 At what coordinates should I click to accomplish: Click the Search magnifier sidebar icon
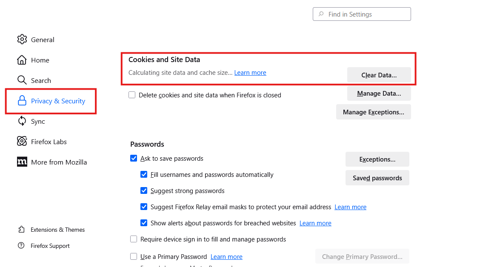(x=22, y=80)
